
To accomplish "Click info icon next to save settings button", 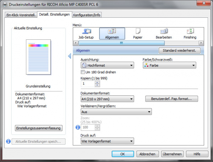I will [8, 141].
